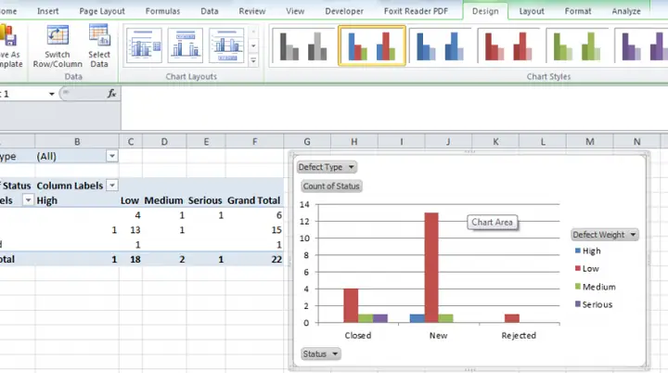The height and width of the screenshot is (373, 668).
Task: Open the Foxit Reader PDF tab
Action: point(416,11)
